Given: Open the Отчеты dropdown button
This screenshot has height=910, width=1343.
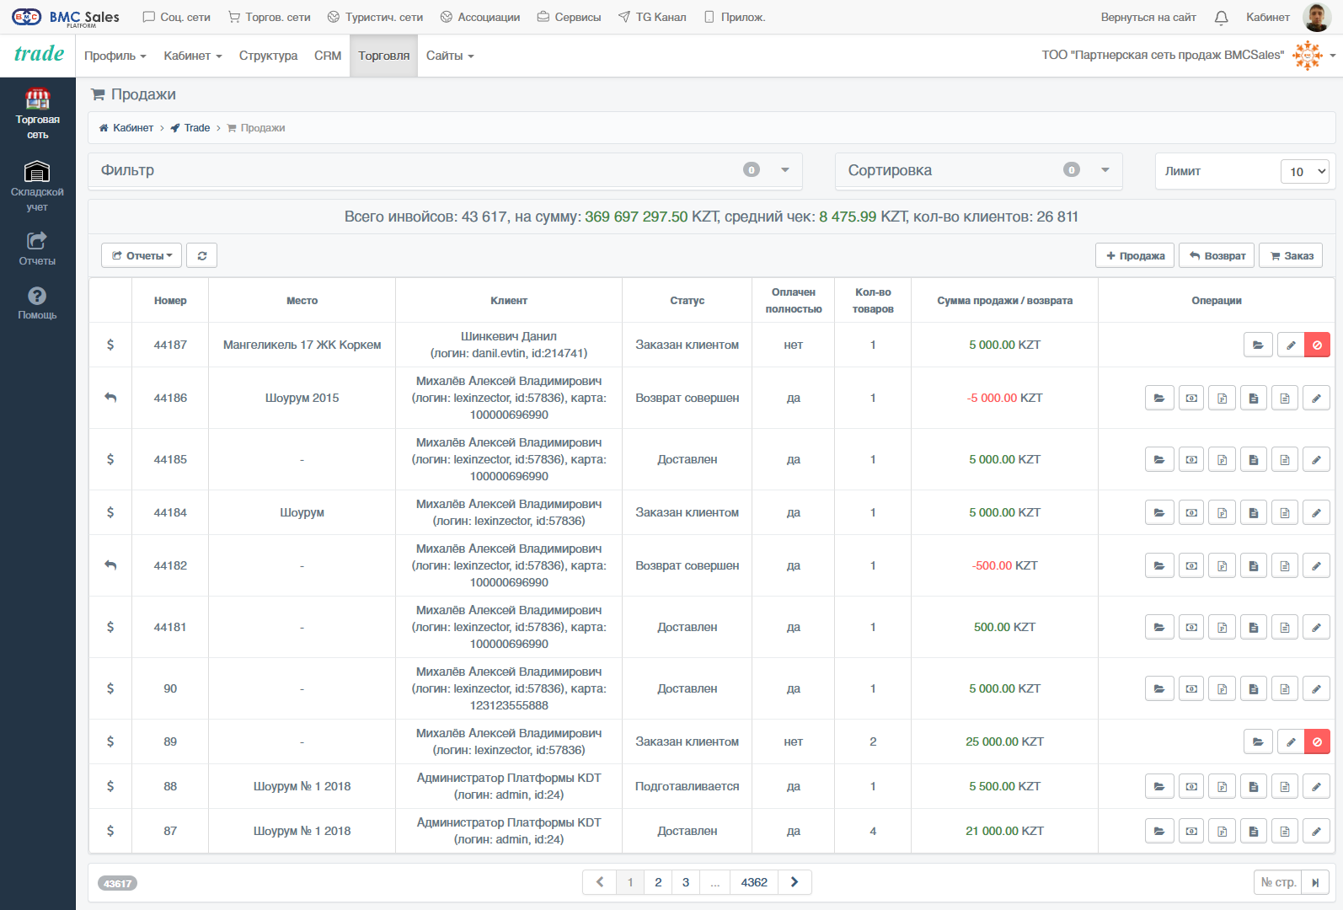Looking at the screenshot, I should pos(142,255).
